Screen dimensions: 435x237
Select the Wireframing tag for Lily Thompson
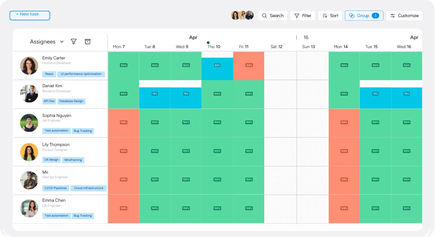coord(73,160)
